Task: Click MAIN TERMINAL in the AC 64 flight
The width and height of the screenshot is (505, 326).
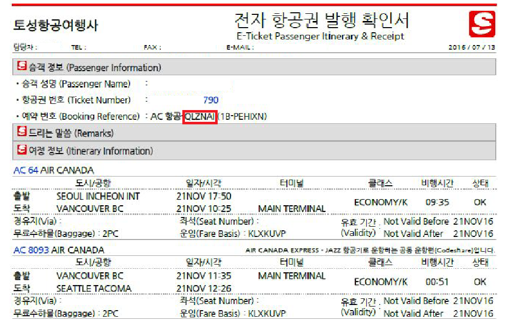Action: pos(292,209)
